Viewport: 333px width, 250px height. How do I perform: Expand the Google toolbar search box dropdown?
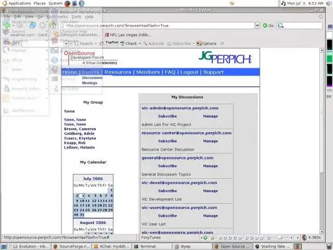click(x=66, y=43)
